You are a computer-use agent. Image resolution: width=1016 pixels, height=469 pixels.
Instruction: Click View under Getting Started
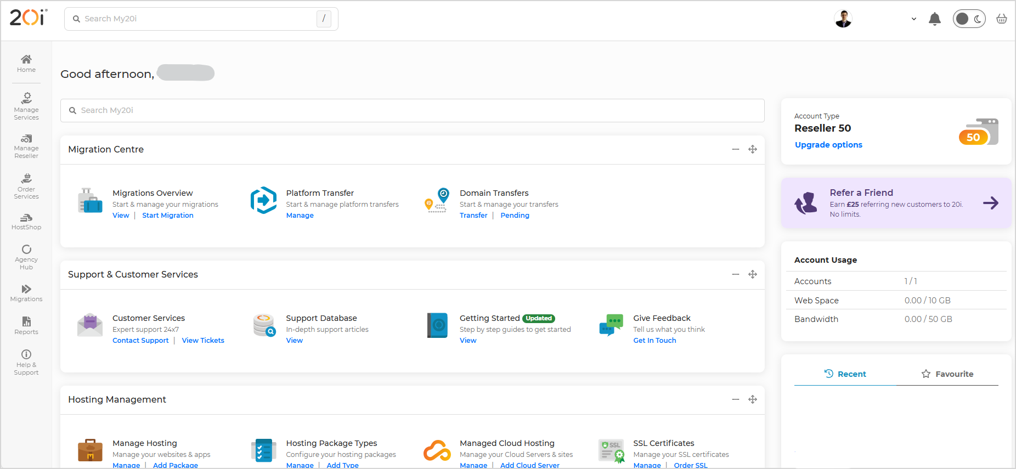[x=468, y=341]
